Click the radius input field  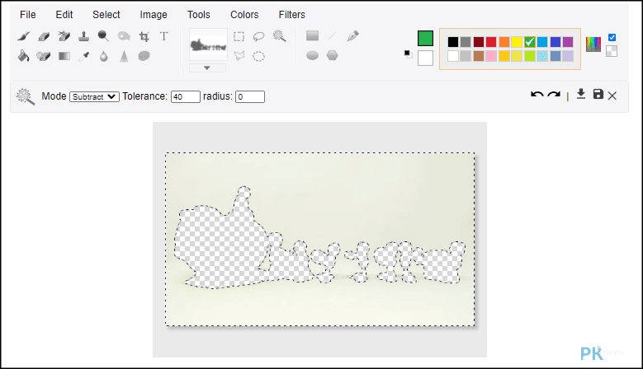[250, 96]
